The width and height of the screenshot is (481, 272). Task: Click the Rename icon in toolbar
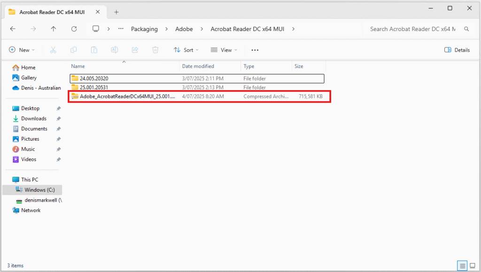(114, 50)
